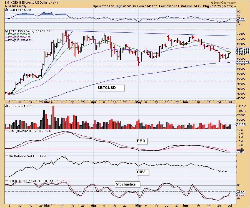250x208 pixels.
Task: Click the High 63800.98 header value
Action: click(x=126, y=6)
